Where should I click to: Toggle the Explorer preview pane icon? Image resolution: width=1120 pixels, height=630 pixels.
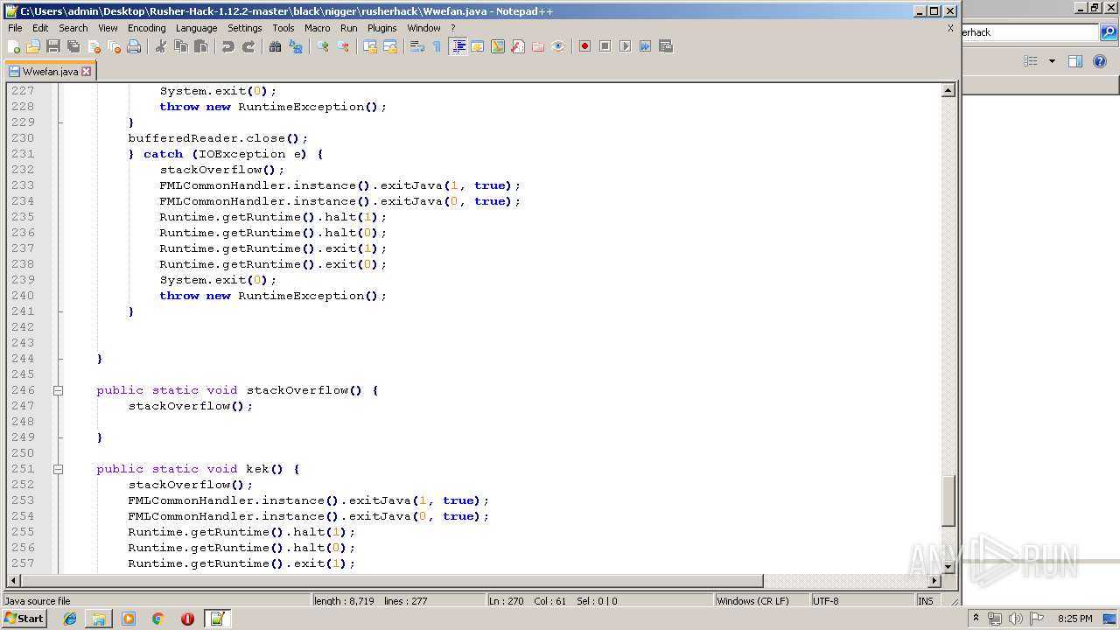pyautogui.click(x=1075, y=61)
